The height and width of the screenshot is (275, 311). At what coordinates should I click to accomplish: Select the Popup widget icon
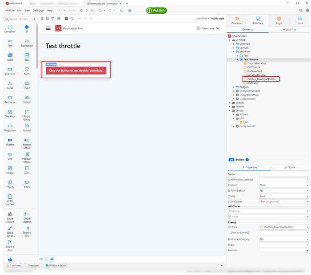[10, 182]
